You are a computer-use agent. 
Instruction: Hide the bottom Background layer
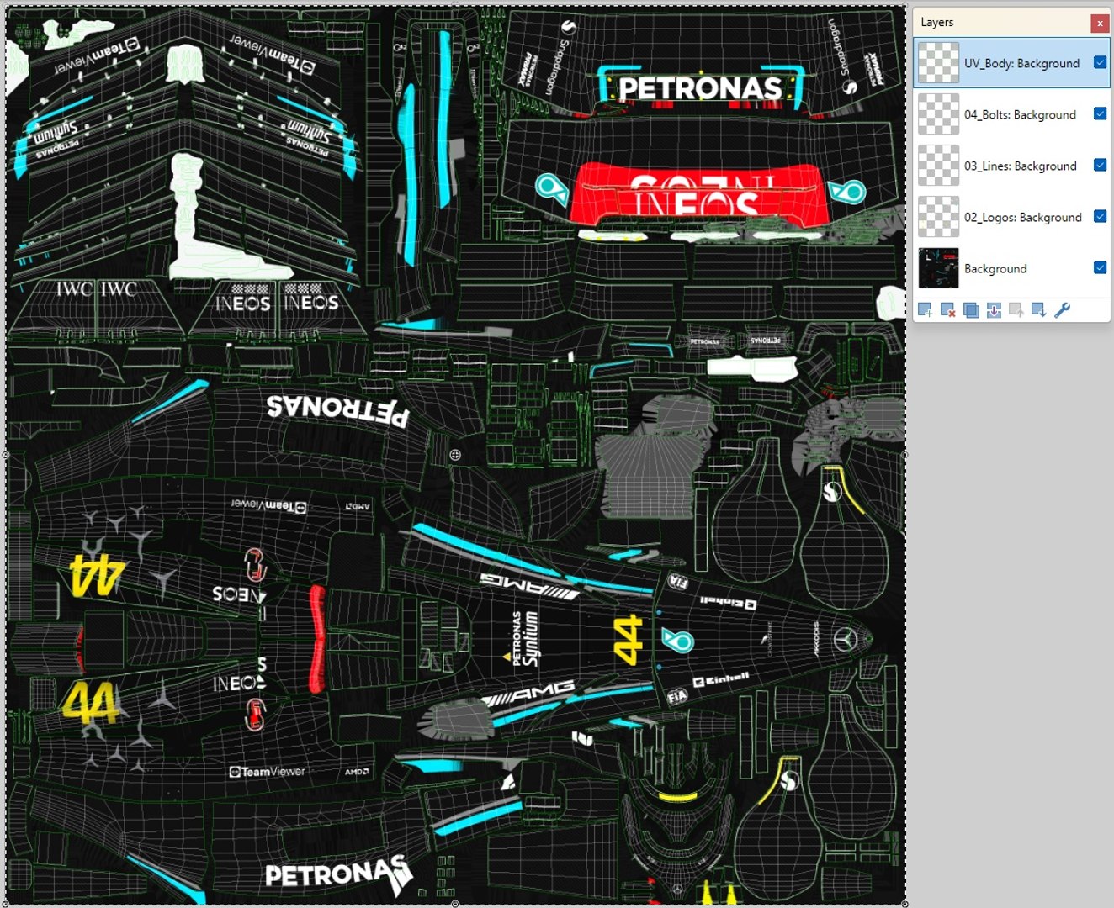1100,267
